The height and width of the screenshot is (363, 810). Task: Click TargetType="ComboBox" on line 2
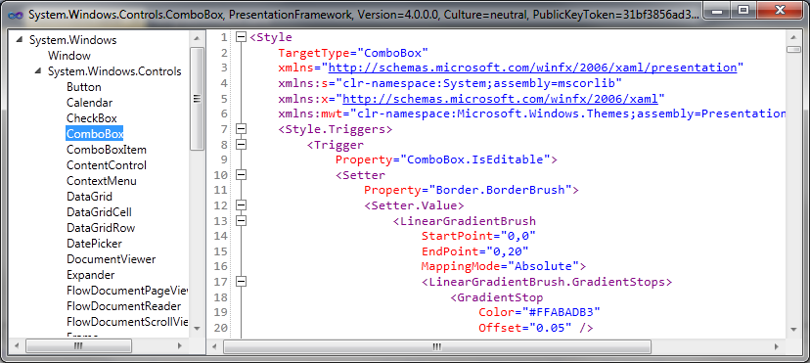[x=354, y=53]
